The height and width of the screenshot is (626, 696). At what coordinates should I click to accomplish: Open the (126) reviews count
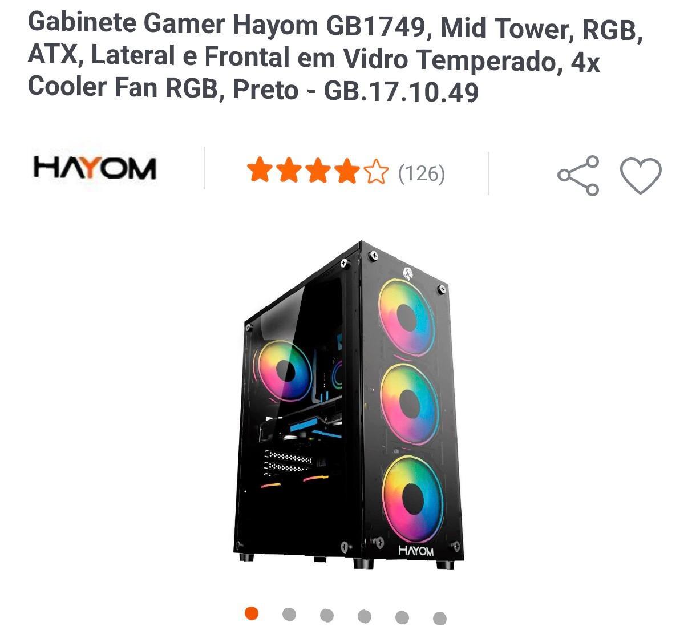click(x=422, y=173)
